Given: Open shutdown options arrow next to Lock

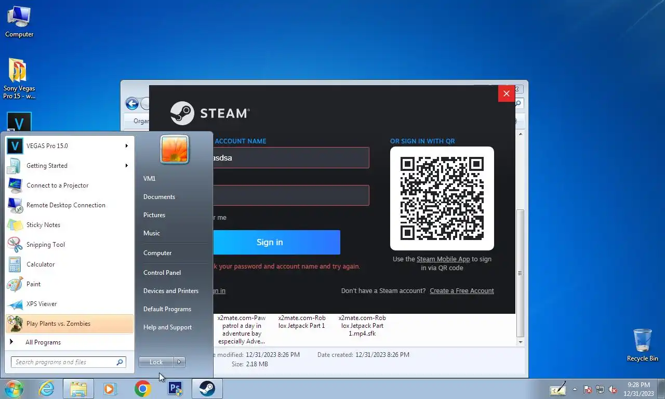Looking at the screenshot, I should point(179,362).
